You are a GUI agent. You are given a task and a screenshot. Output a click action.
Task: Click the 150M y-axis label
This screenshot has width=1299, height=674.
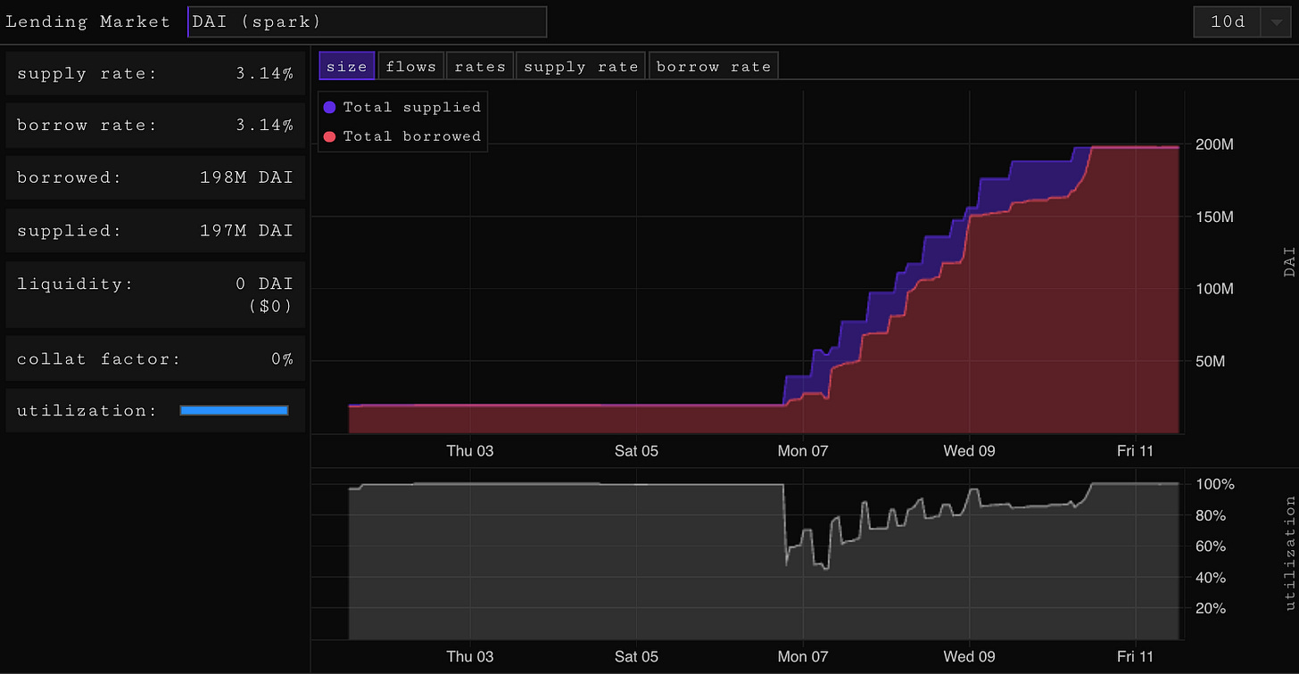point(1214,217)
